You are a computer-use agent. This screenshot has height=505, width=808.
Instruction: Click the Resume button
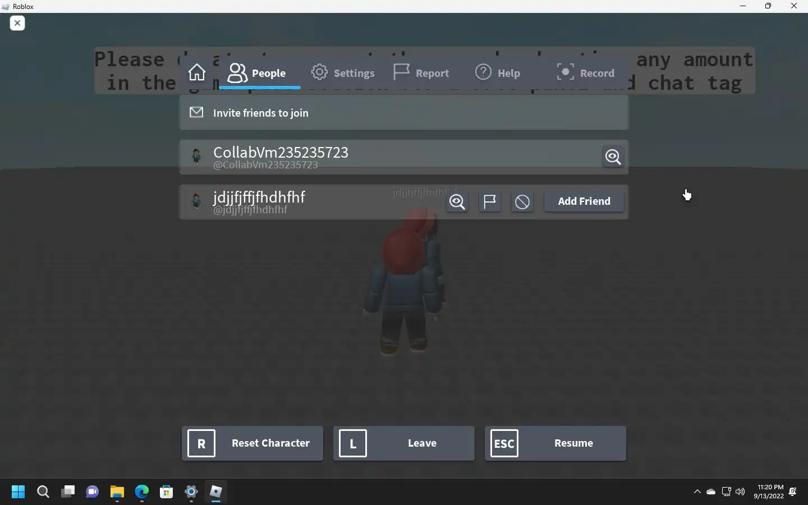[x=555, y=443]
